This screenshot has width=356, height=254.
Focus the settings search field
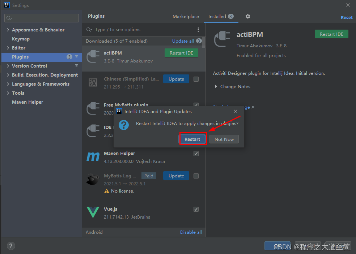(42, 18)
